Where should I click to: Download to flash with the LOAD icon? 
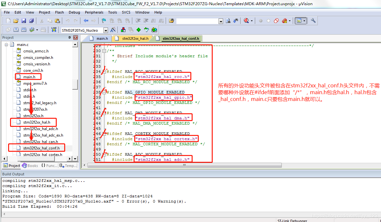54,30
